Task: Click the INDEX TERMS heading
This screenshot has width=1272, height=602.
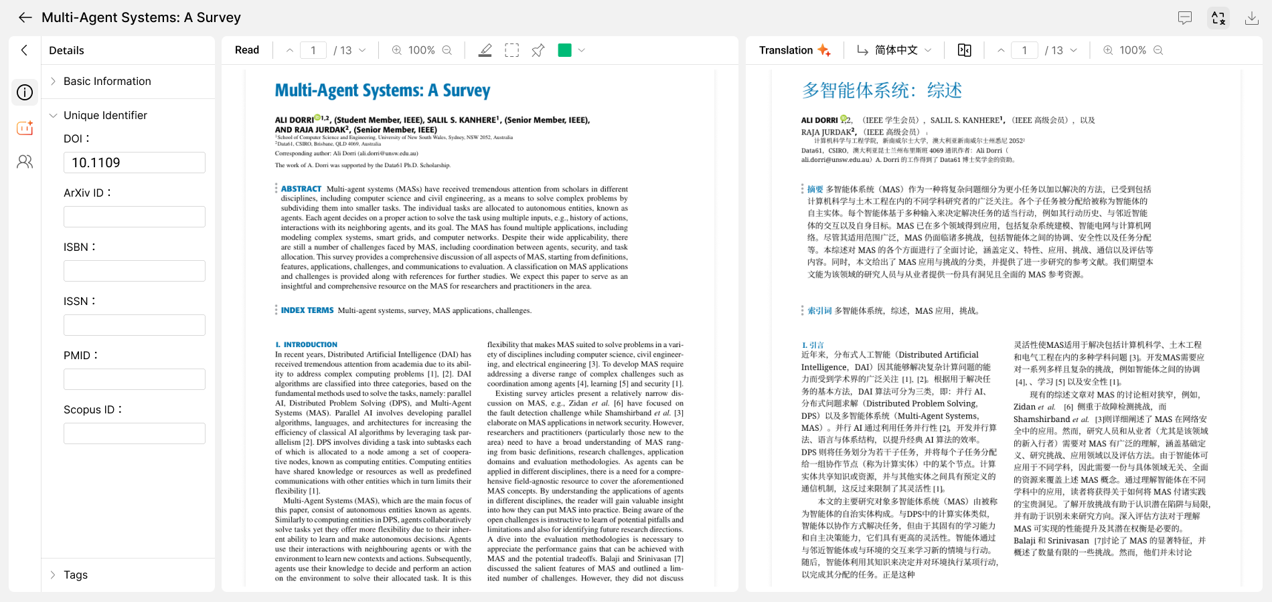Action: (307, 310)
